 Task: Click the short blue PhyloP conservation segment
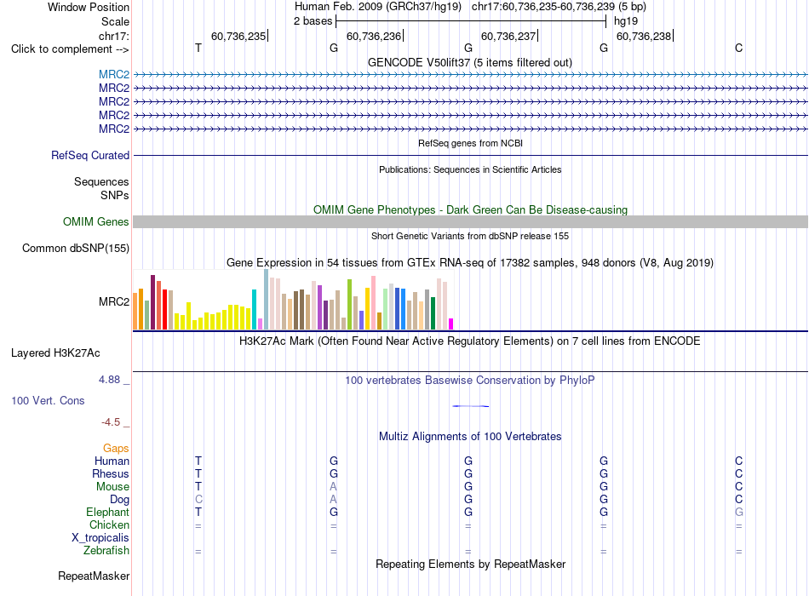tap(471, 406)
